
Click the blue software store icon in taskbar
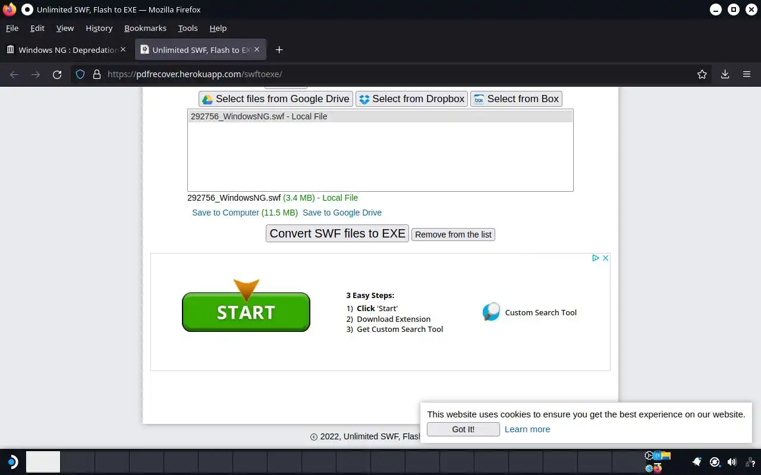pos(657,455)
